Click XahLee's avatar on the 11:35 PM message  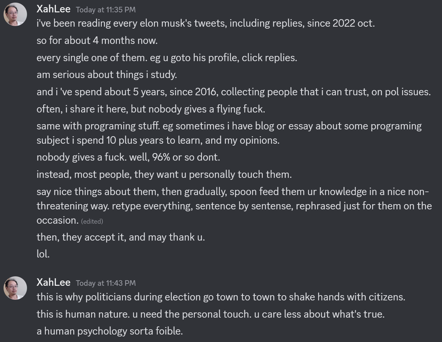[x=15, y=14]
